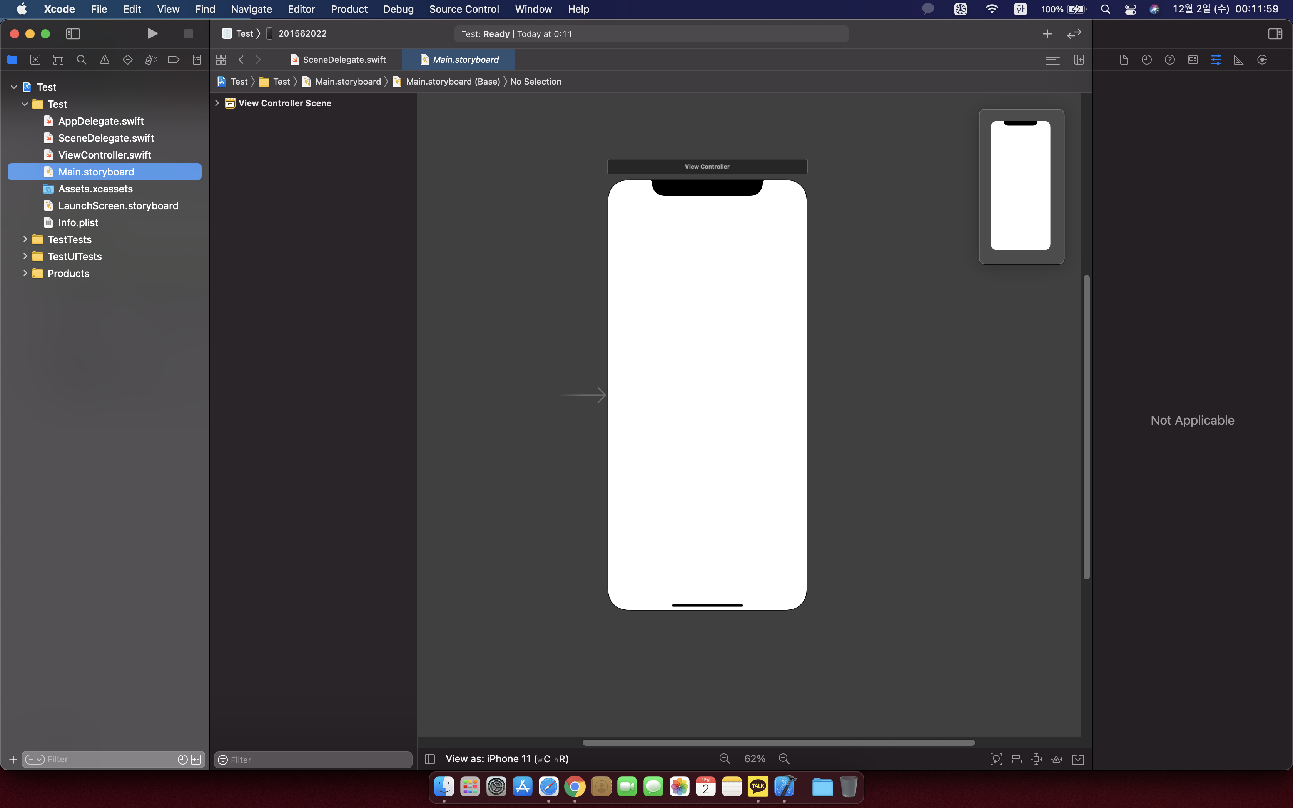
Task: Open the Source Control navigator
Action: [x=35, y=60]
